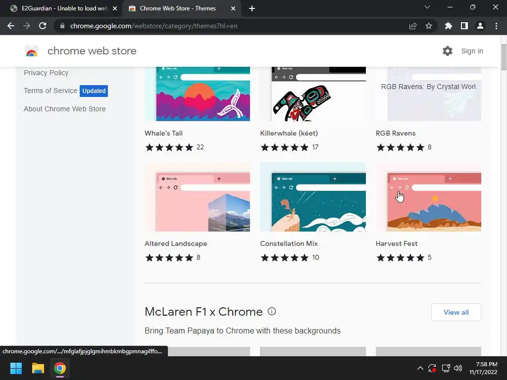Close the E2Guardian tab
507x380 pixels.
click(115, 8)
